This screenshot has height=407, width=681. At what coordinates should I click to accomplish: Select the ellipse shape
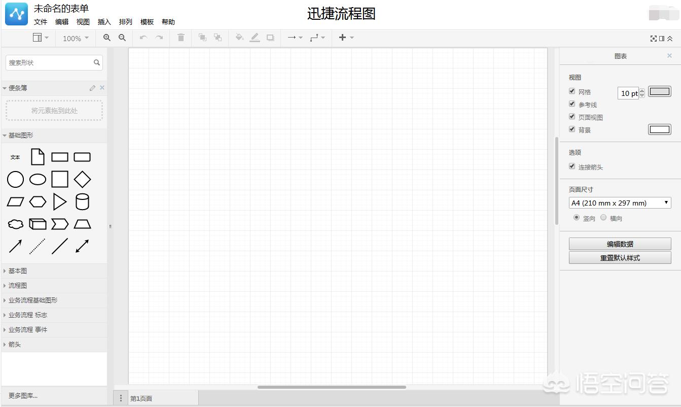tap(38, 179)
